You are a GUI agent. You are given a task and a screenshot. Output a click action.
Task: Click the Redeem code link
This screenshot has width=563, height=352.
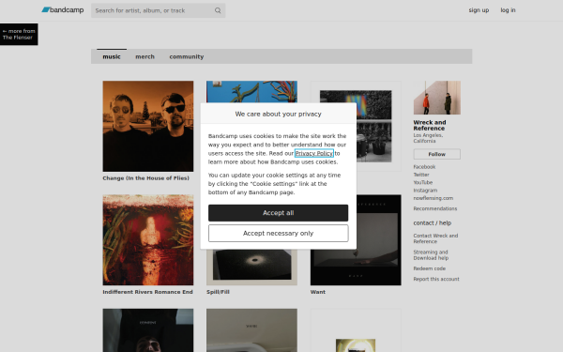(430, 268)
